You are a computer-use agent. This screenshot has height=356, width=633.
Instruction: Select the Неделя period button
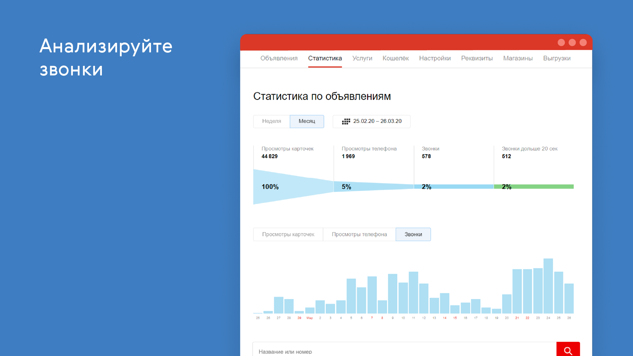pos(272,121)
